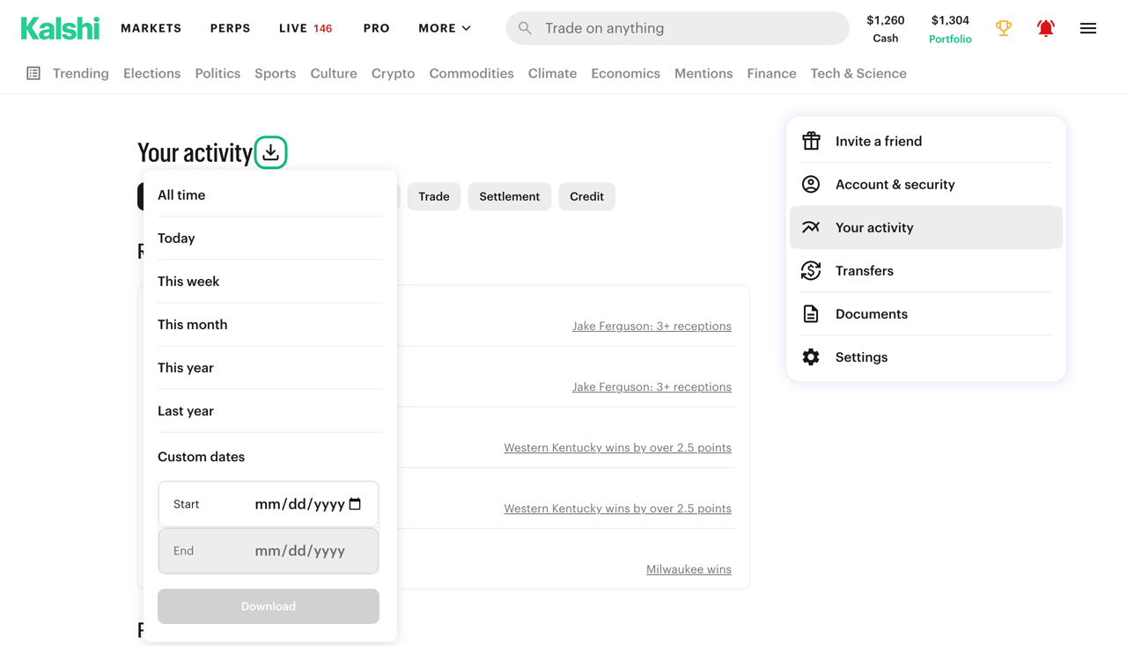Pick Last year range
The width and height of the screenshot is (1127, 646).
[x=270, y=411]
